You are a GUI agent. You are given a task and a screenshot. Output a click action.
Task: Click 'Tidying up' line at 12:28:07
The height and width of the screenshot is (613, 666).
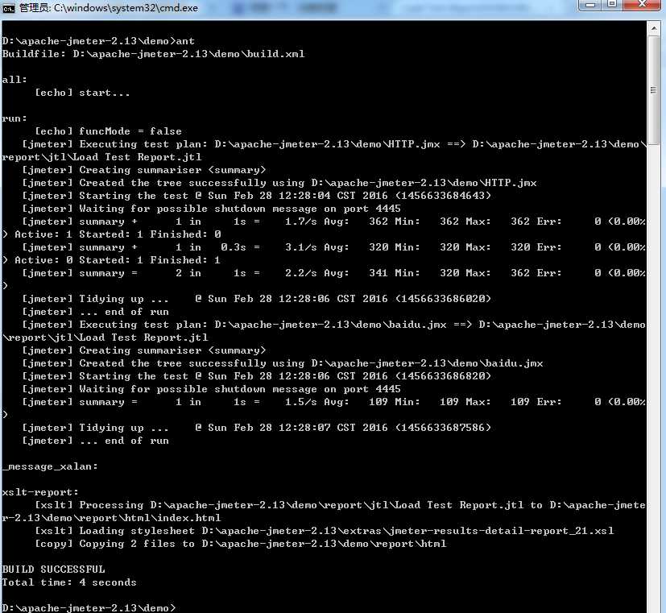coord(257,428)
